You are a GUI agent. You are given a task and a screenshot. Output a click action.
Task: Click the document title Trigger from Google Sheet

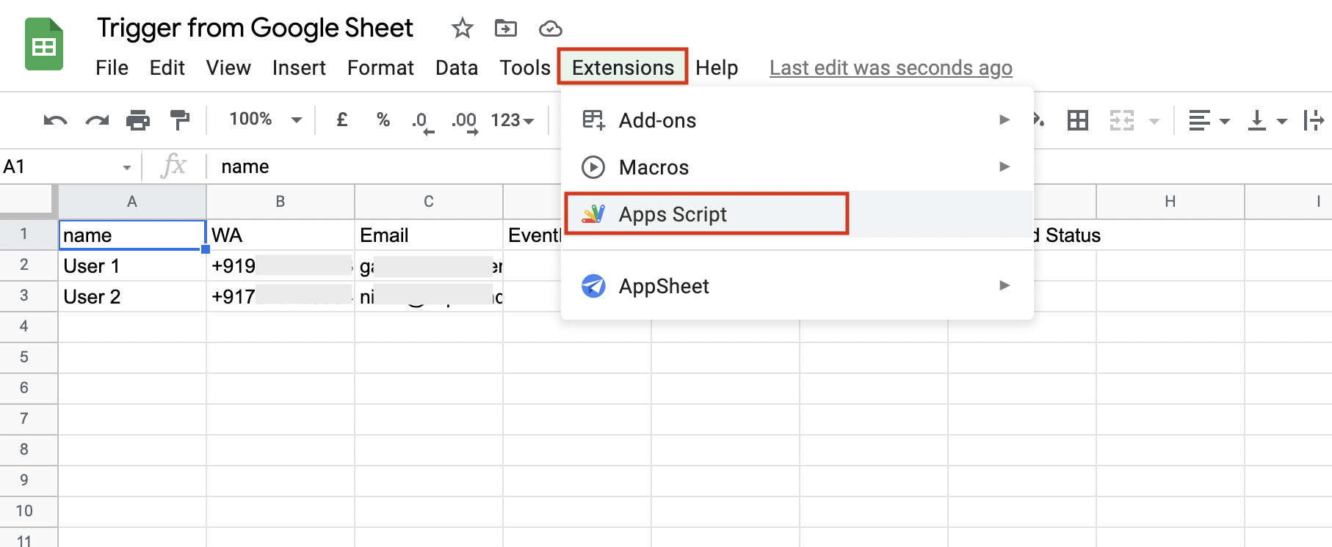point(255,28)
